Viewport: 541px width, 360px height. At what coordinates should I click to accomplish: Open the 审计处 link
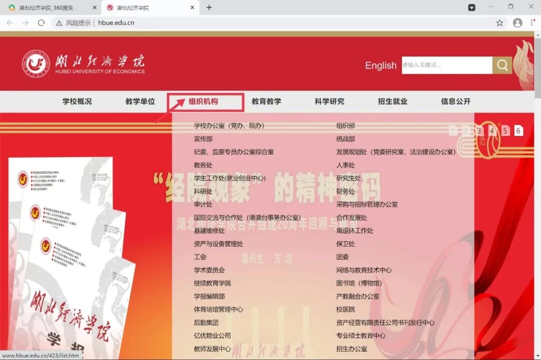[x=203, y=204]
